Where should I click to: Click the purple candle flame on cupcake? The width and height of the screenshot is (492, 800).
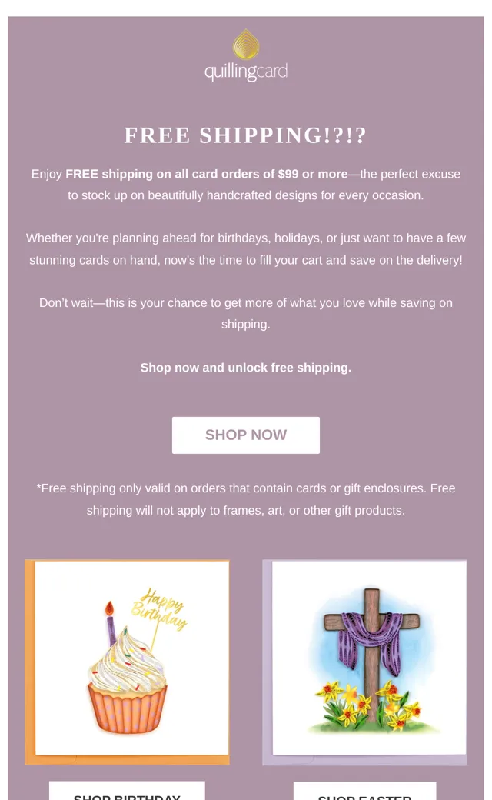click(109, 608)
